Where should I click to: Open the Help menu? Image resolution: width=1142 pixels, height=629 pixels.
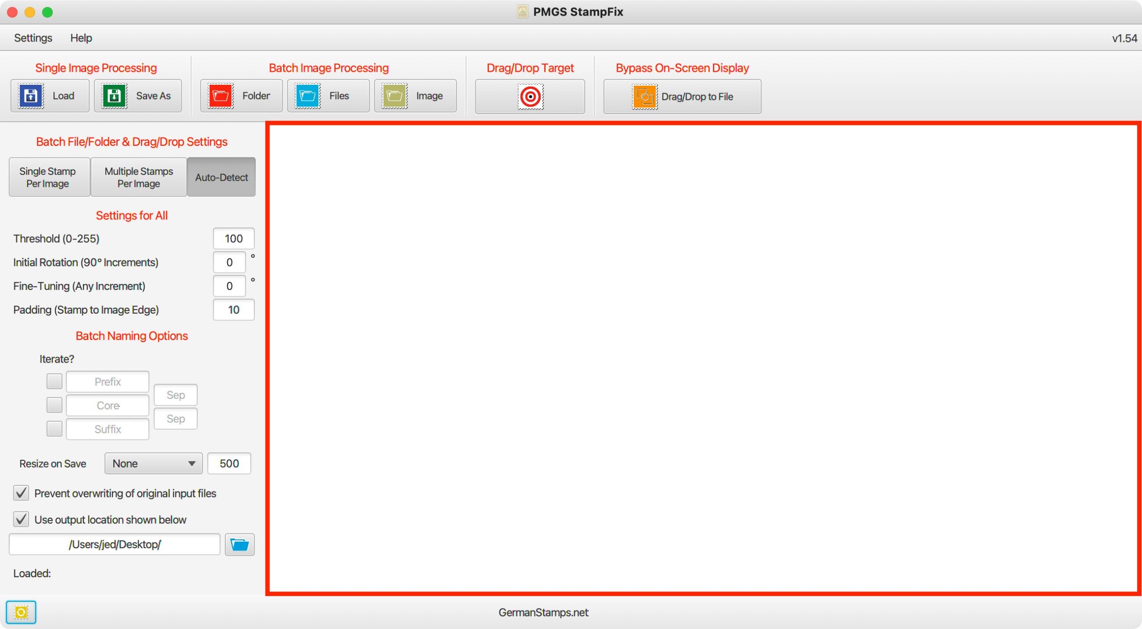81,38
